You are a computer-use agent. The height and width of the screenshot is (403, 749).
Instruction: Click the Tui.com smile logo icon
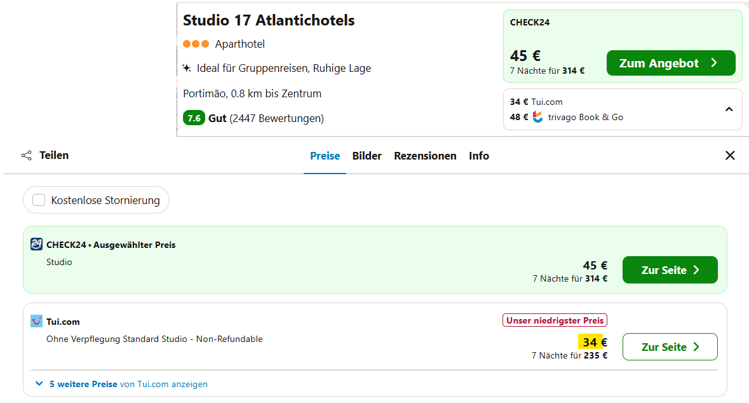point(36,322)
